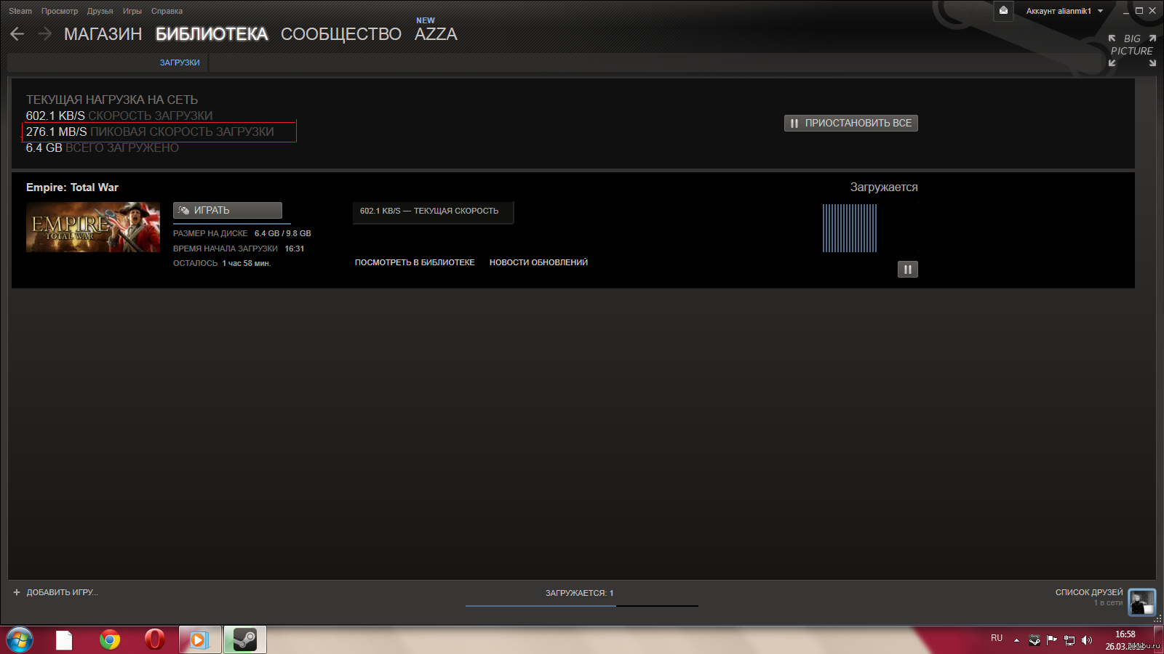1164x654 pixels.
Task: Click the Загружается status text
Action: coord(884,187)
